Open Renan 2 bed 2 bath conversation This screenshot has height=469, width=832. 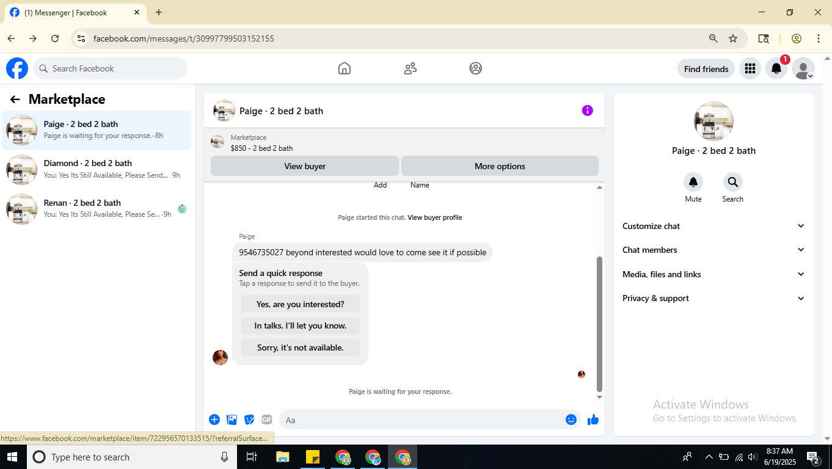pos(97,209)
